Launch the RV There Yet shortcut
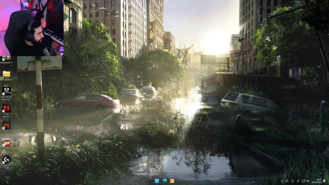 pyautogui.click(x=6, y=144)
